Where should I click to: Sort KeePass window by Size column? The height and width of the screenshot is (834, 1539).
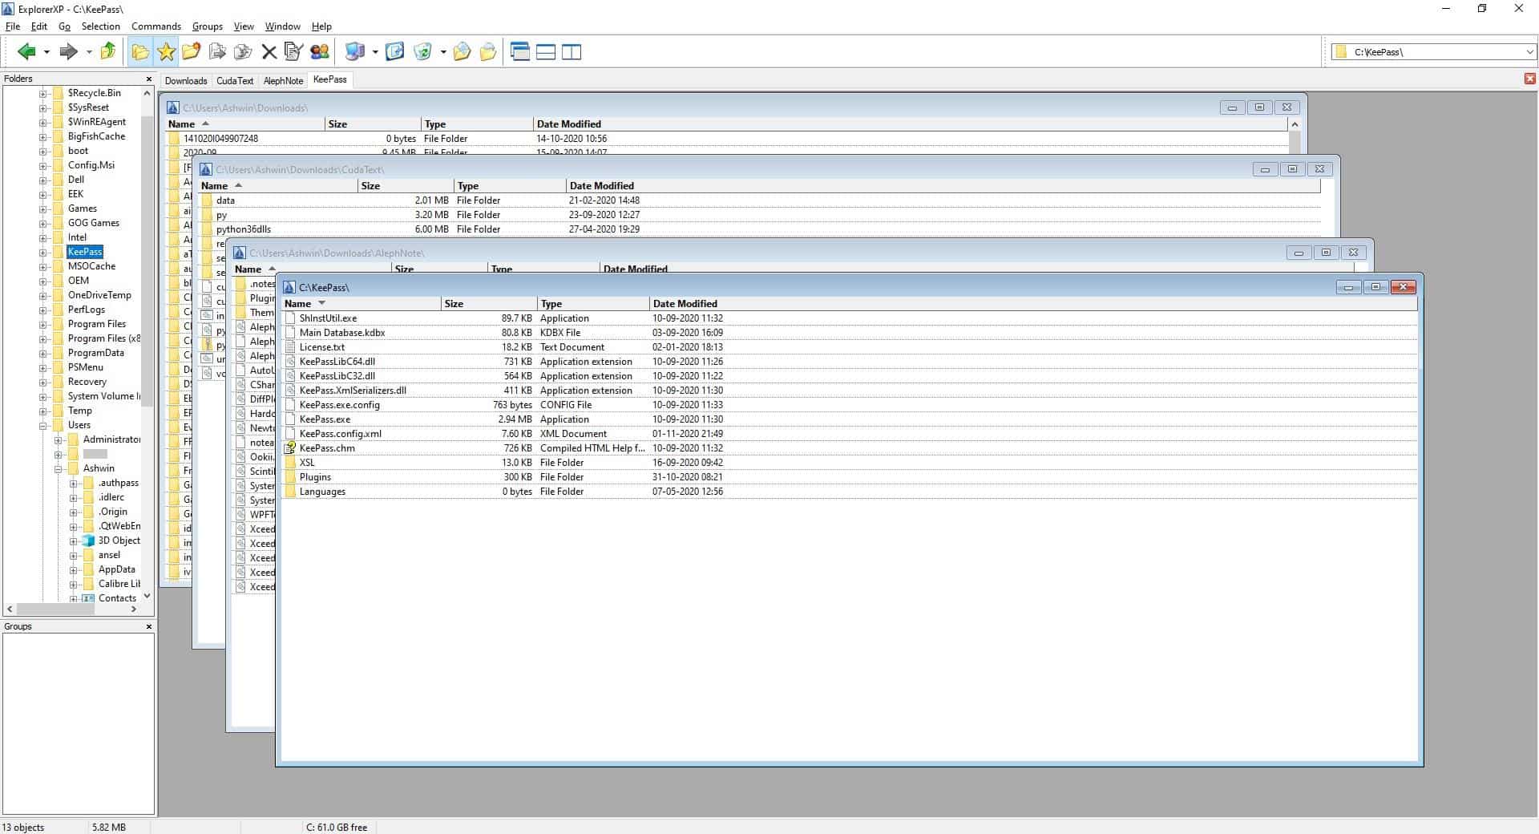[489, 304]
